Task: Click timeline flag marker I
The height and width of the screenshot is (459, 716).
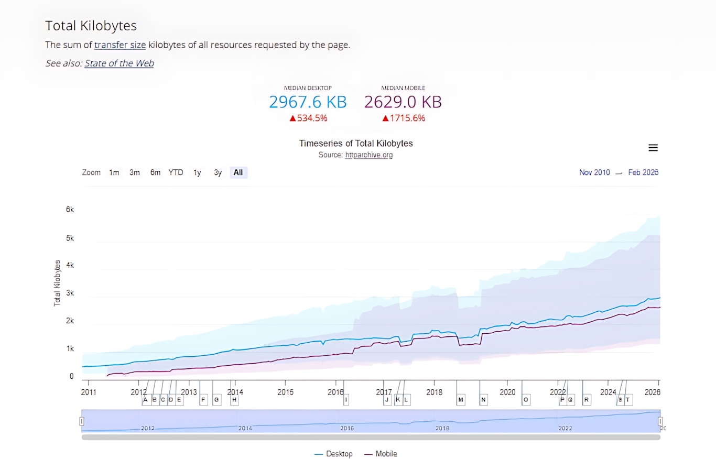Action: click(346, 400)
